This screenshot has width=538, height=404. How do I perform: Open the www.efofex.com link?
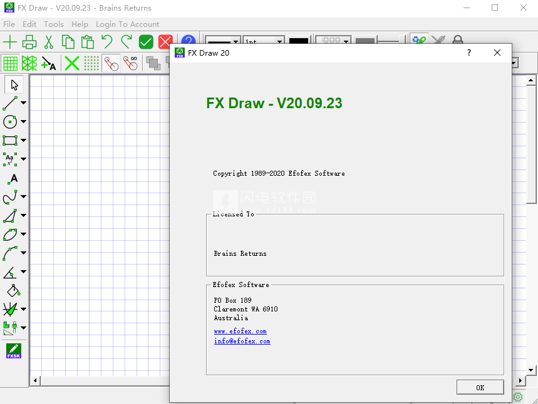coord(240,331)
